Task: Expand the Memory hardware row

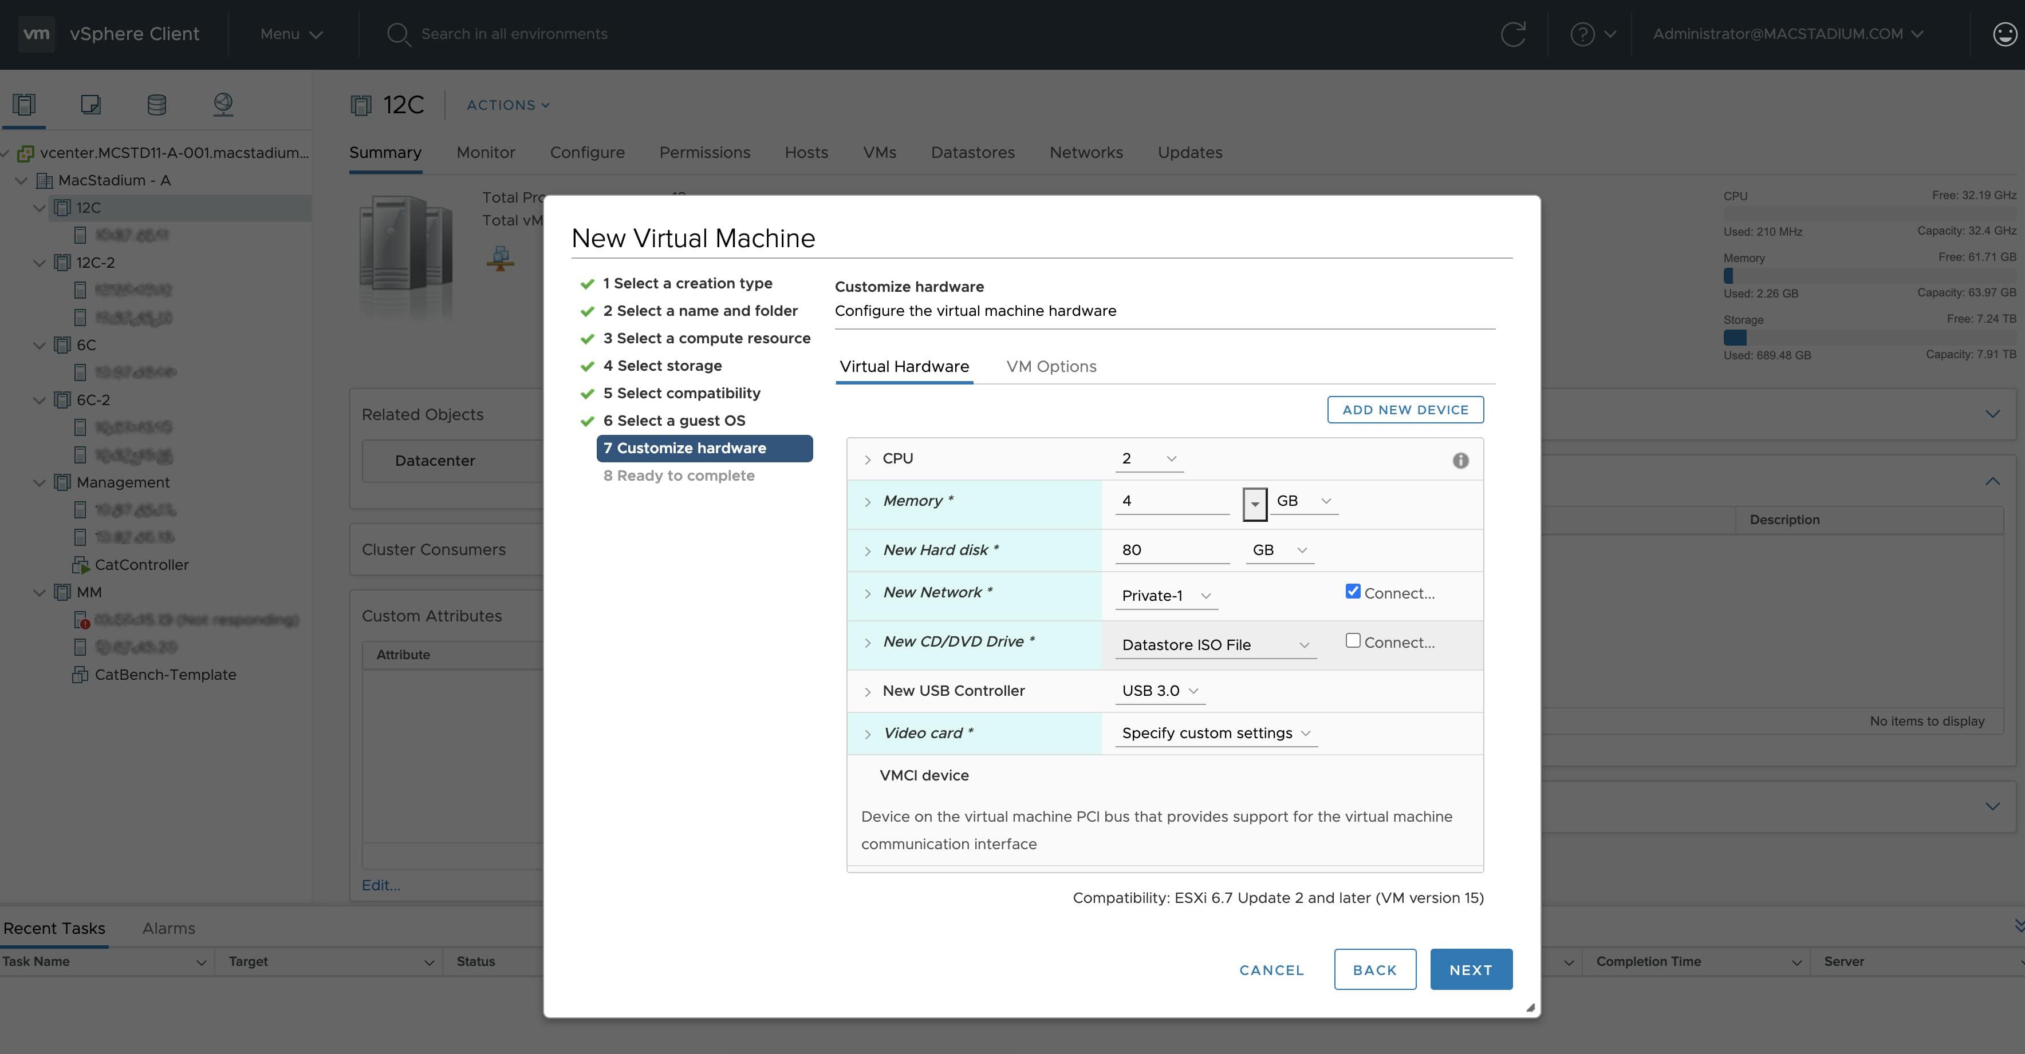Action: [x=867, y=502]
